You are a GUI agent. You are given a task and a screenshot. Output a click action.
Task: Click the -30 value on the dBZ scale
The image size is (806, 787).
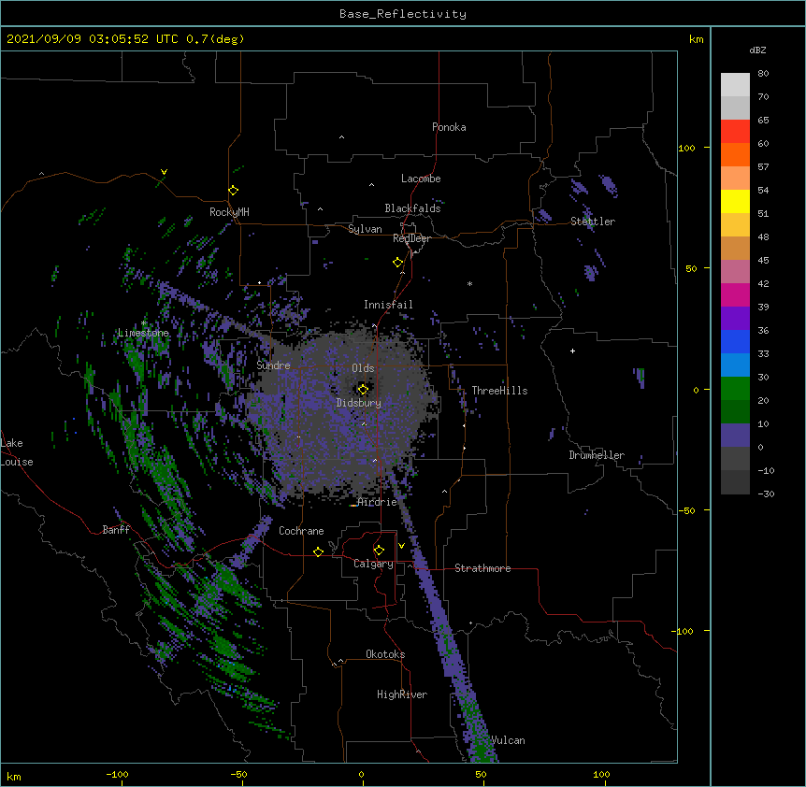coord(766,494)
